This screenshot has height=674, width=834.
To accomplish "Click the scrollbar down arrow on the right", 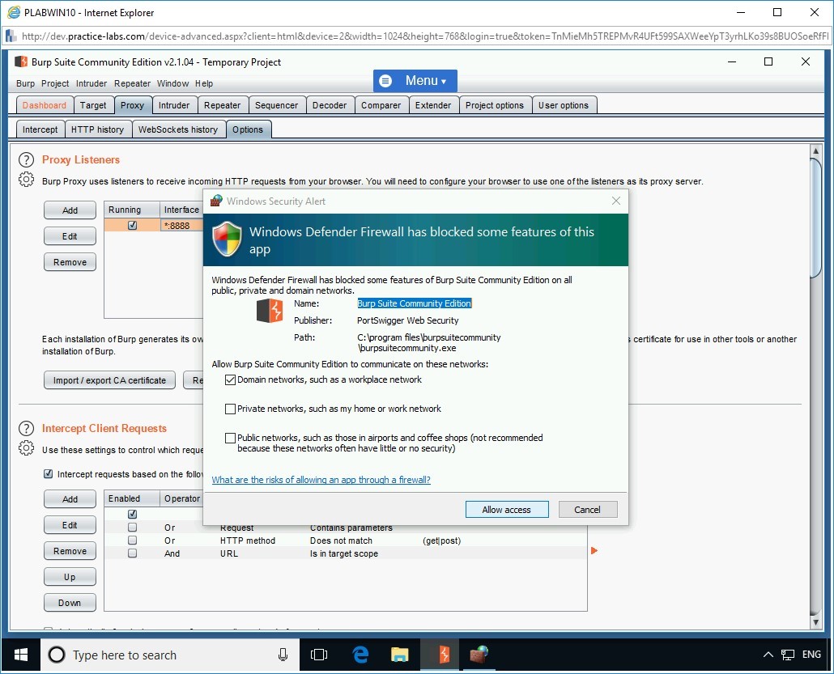I will [816, 622].
